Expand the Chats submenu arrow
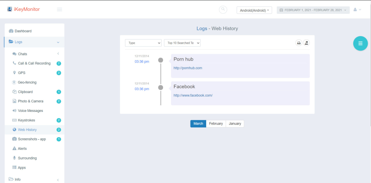The width and height of the screenshot is (371, 183). point(58,54)
